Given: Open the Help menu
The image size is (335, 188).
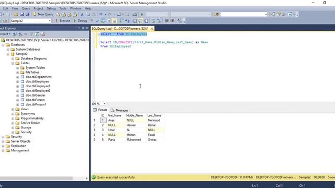Looking at the screenshot, I should tap(88, 8).
